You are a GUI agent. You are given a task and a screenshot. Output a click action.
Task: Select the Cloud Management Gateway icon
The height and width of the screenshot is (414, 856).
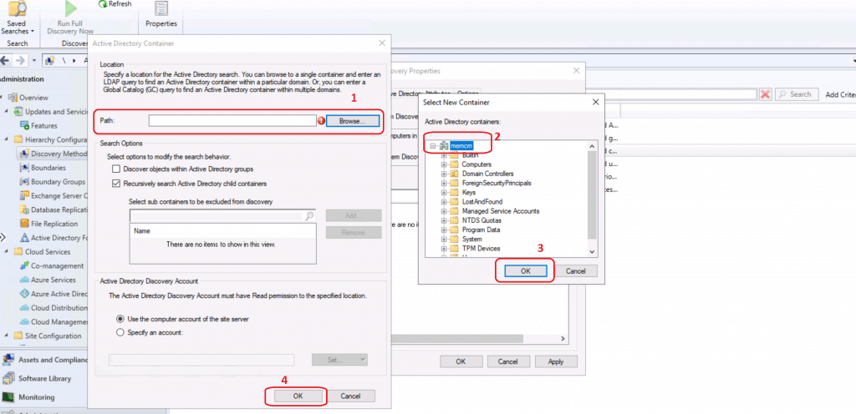pos(24,322)
